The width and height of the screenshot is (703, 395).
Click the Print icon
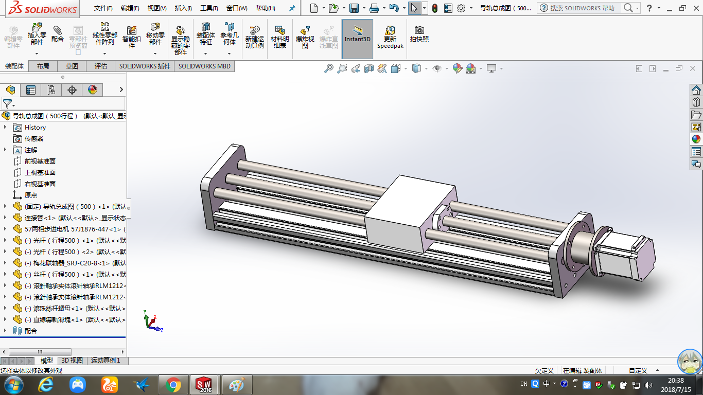click(374, 8)
